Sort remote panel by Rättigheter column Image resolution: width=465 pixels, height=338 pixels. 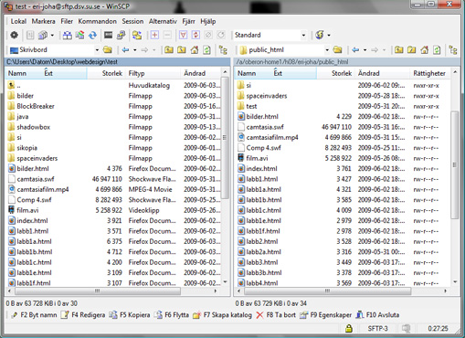[430, 73]
